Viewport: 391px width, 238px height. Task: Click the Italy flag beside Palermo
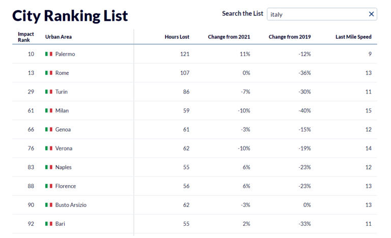click(49, 54)
